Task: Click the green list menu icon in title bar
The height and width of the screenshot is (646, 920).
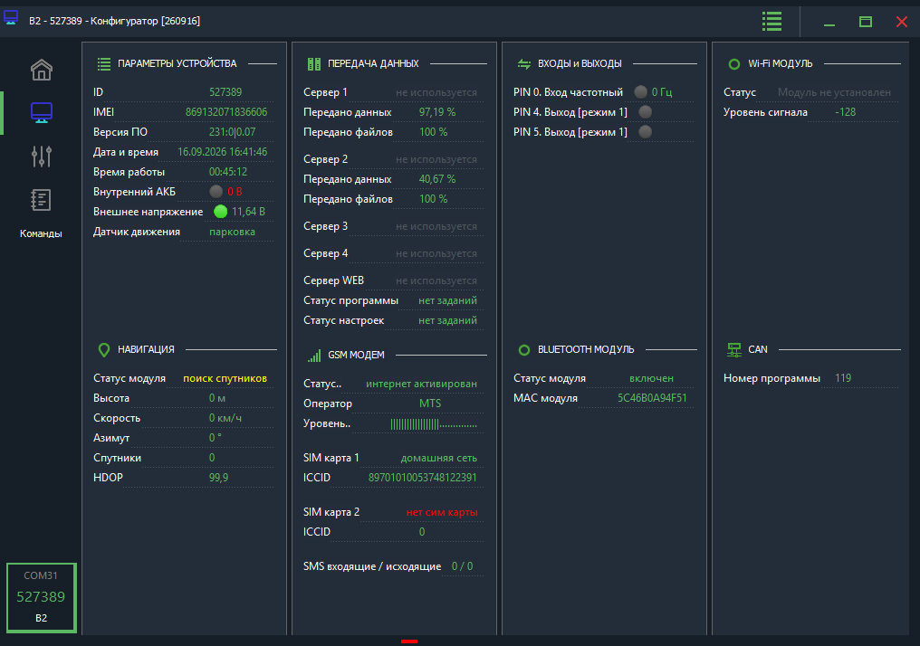Action: 771,22
